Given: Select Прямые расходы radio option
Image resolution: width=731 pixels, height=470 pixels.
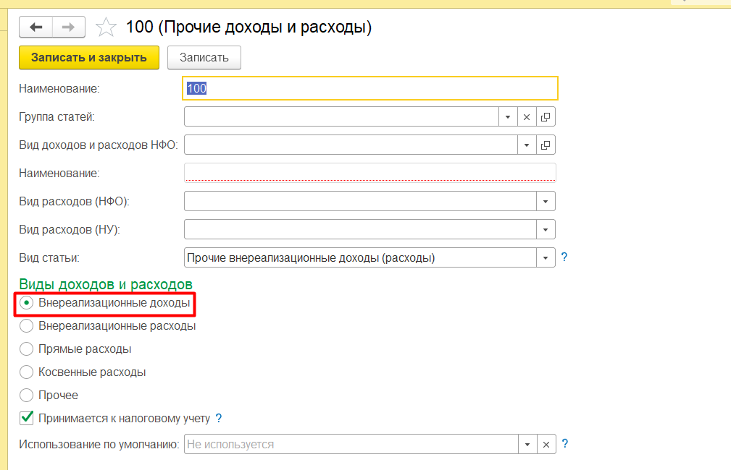Looking at the screenshot, I should pos(26,349).
